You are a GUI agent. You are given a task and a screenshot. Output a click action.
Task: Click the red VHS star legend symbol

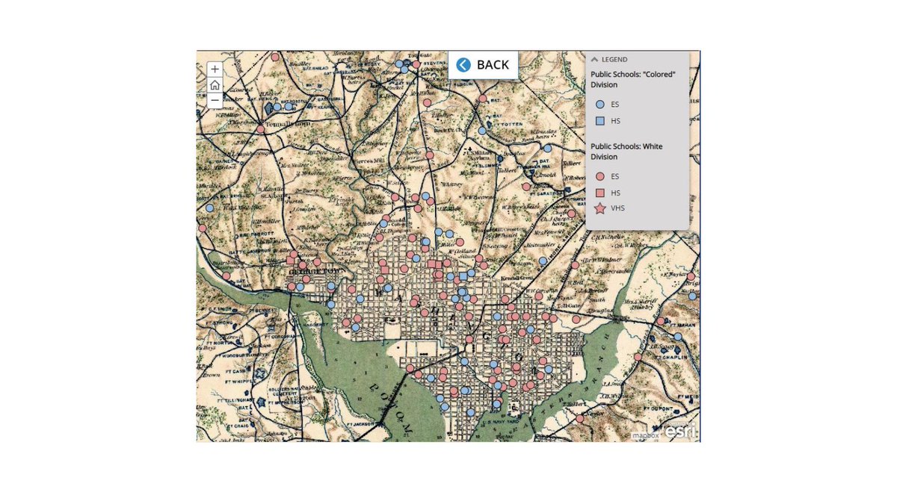(599, 208)
